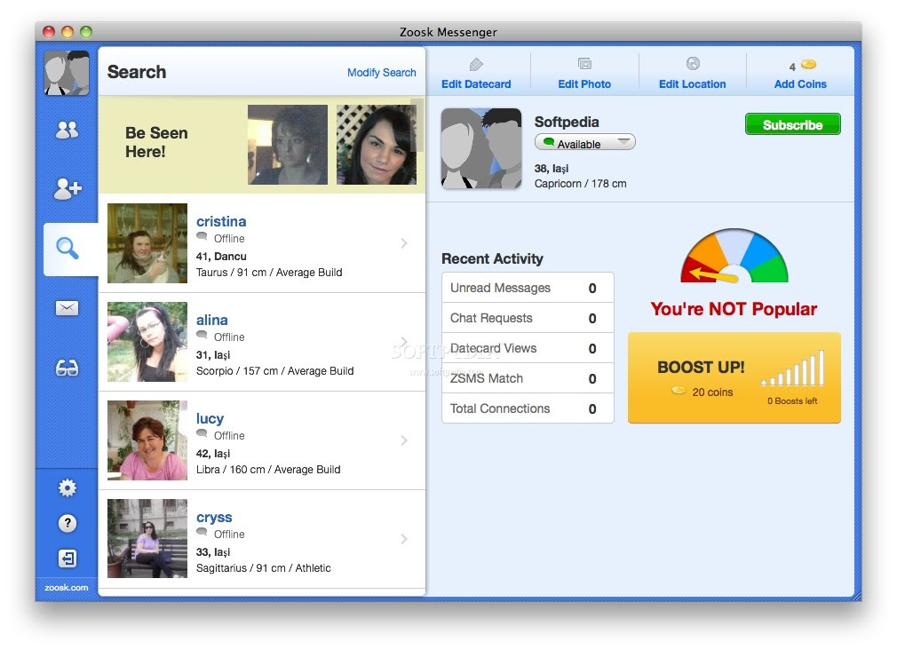
Task: Click the Datecard Views row
Action: pos(528,348)
